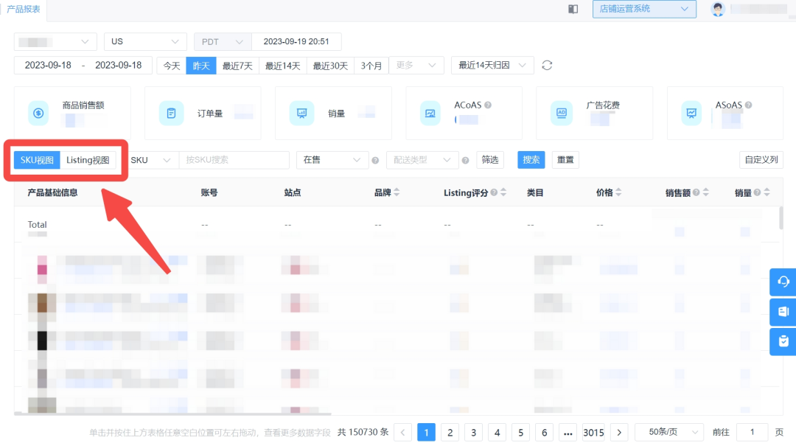This screenshot has width=796, height=443.
Task: Click the 广告花费 ad spend icon
Action: pyautogui.click(x=562, y=113)
